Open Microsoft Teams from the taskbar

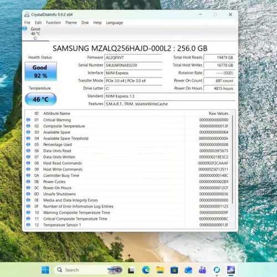202,270
